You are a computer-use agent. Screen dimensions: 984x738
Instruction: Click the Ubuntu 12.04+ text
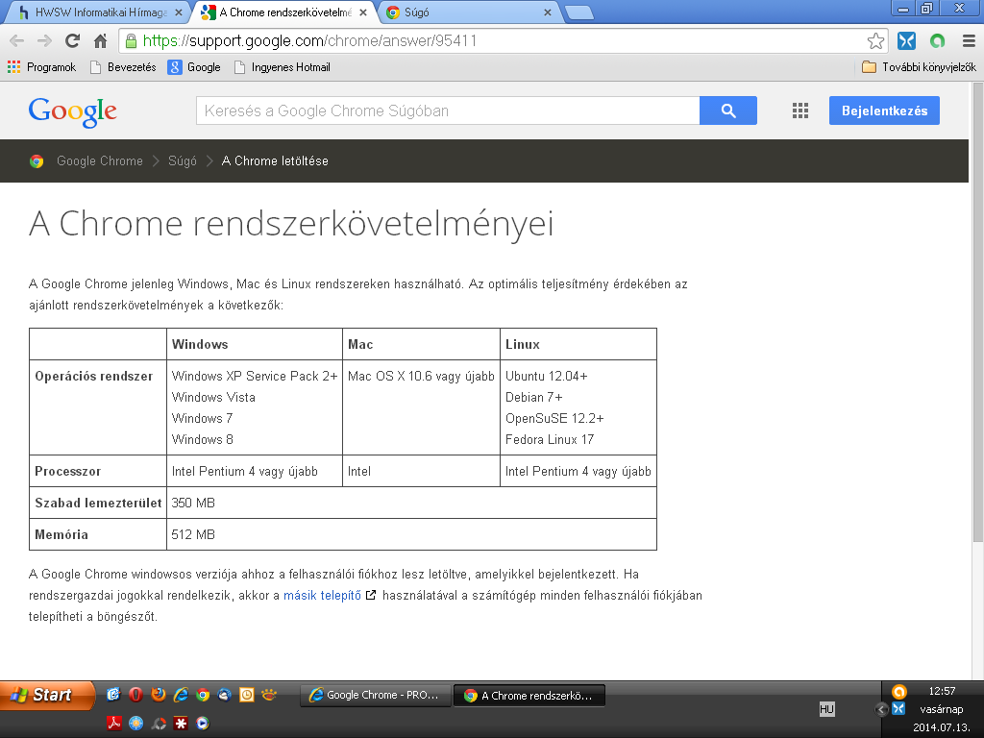(547, 376)
